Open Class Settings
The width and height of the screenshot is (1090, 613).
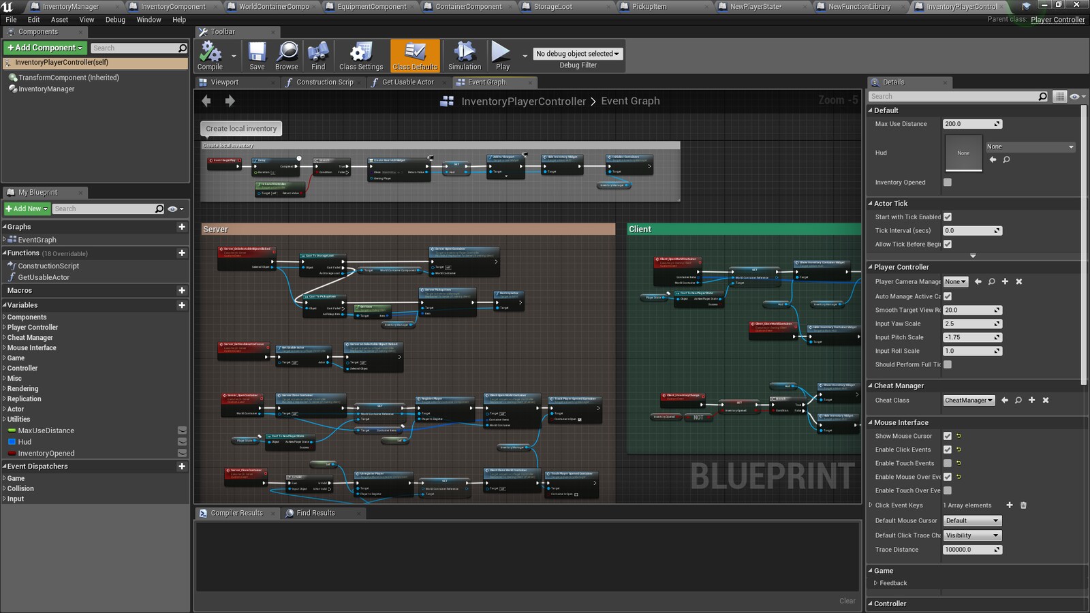coord(361,54)
